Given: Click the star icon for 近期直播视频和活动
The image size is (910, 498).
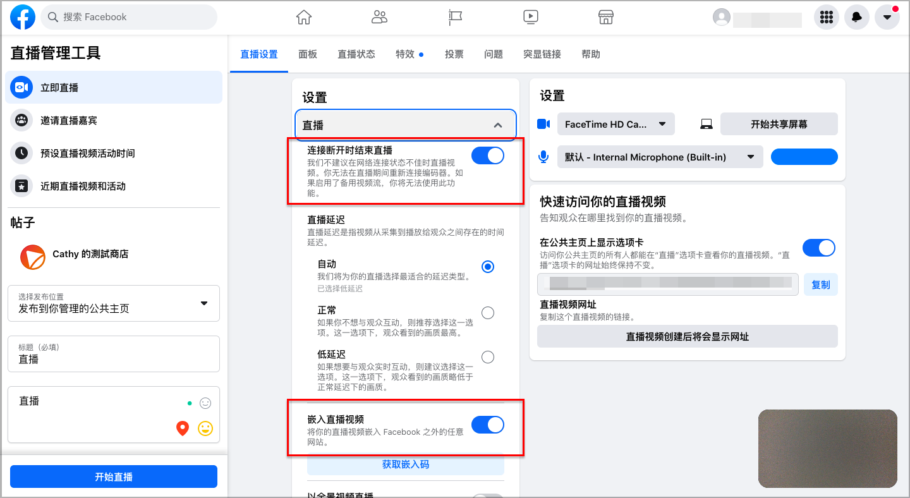Looking at the screenshot, I should point(21,186).
